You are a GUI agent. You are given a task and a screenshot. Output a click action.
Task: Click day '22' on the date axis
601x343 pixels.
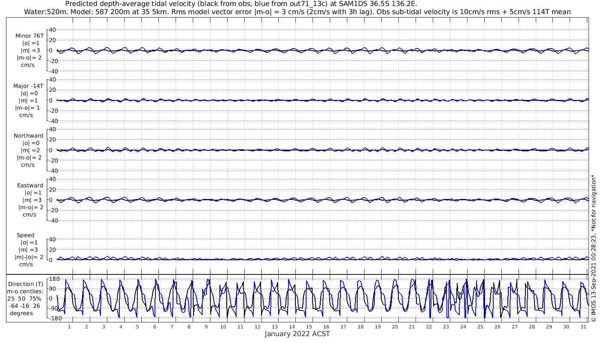[x=429, y=327]
